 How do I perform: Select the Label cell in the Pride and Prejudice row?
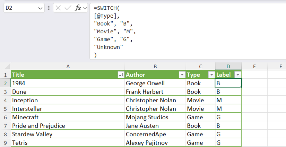(228, 126)
